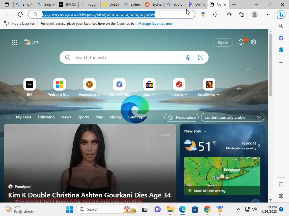289x216 pixels.
Task: Open the Microsoft Rewards medal icon
Action: coord(203,14)
